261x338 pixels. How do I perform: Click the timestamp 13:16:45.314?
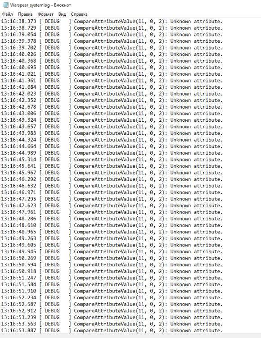18,160
